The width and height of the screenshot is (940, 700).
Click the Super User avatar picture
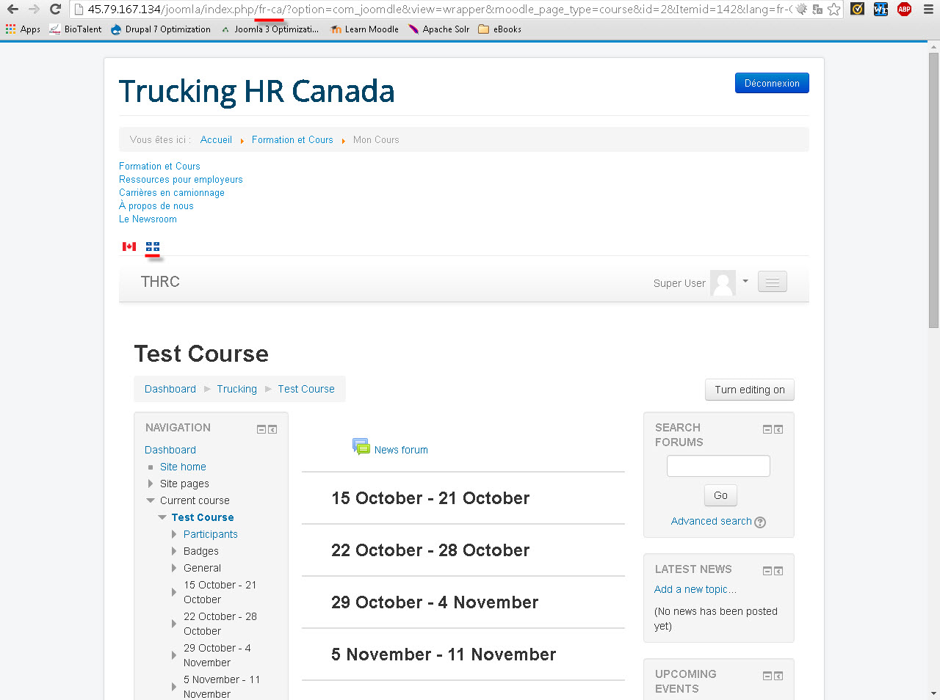(x=723, y=282)
